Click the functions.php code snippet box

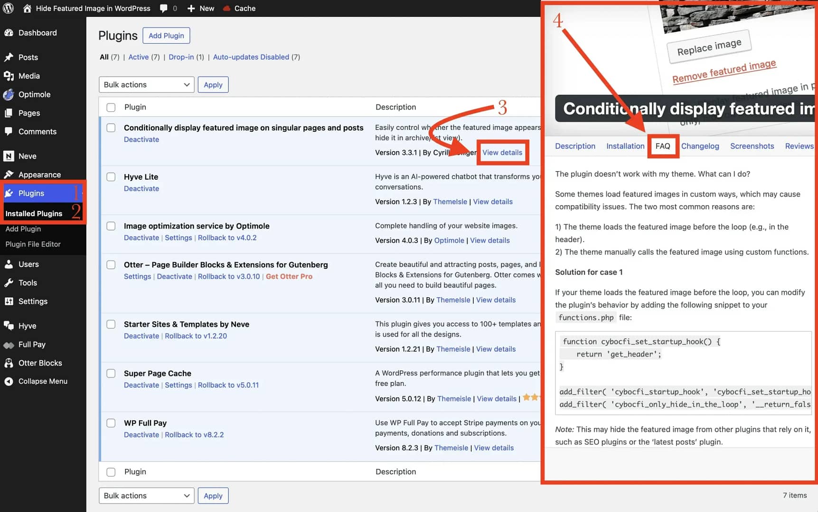click(683, 373)
